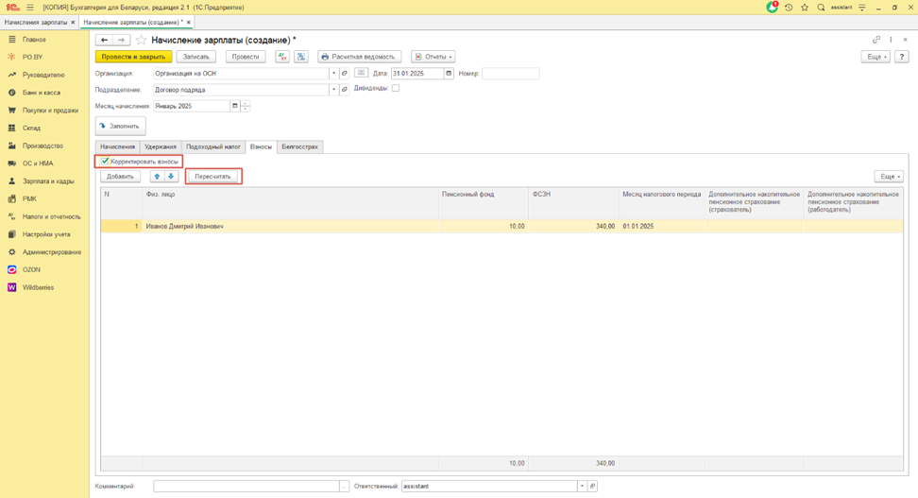The width and height of the screenshot is (918, 498).
Task: Expand Ответственный dropdown list
Action: tap(582, 487)
